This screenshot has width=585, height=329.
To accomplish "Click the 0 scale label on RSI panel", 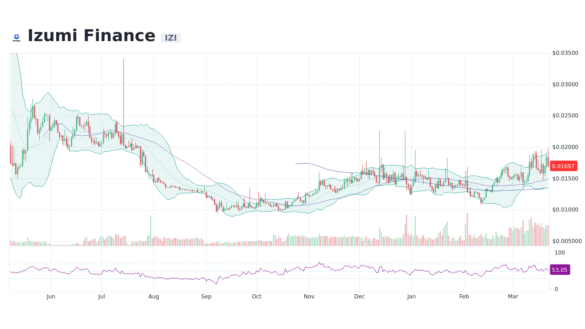I will [556, 289].
